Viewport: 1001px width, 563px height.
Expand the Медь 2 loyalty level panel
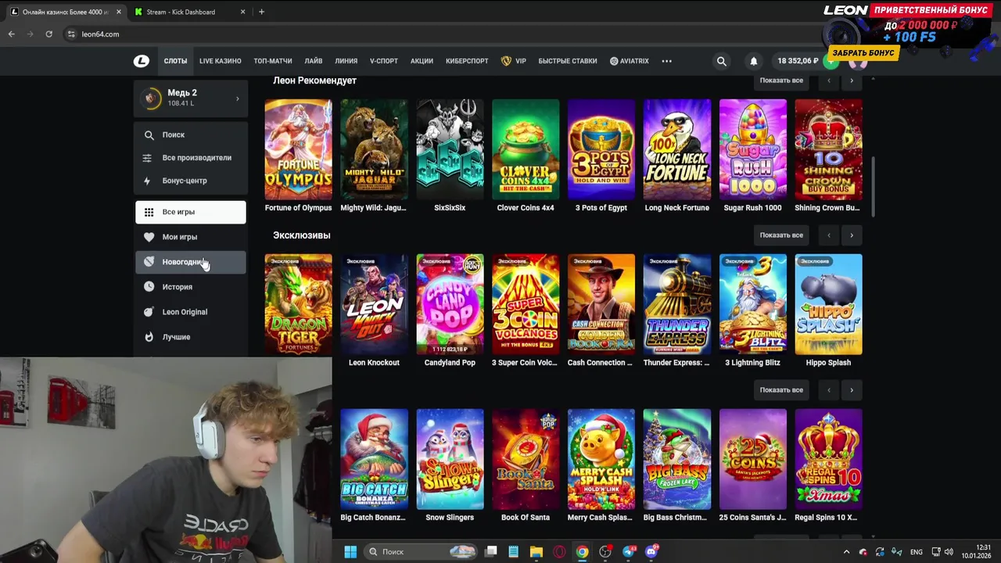pos(191,98)
